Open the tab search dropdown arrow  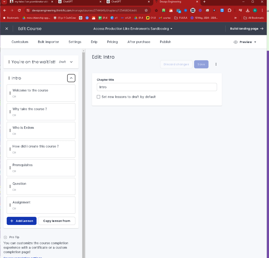point(4,2)
